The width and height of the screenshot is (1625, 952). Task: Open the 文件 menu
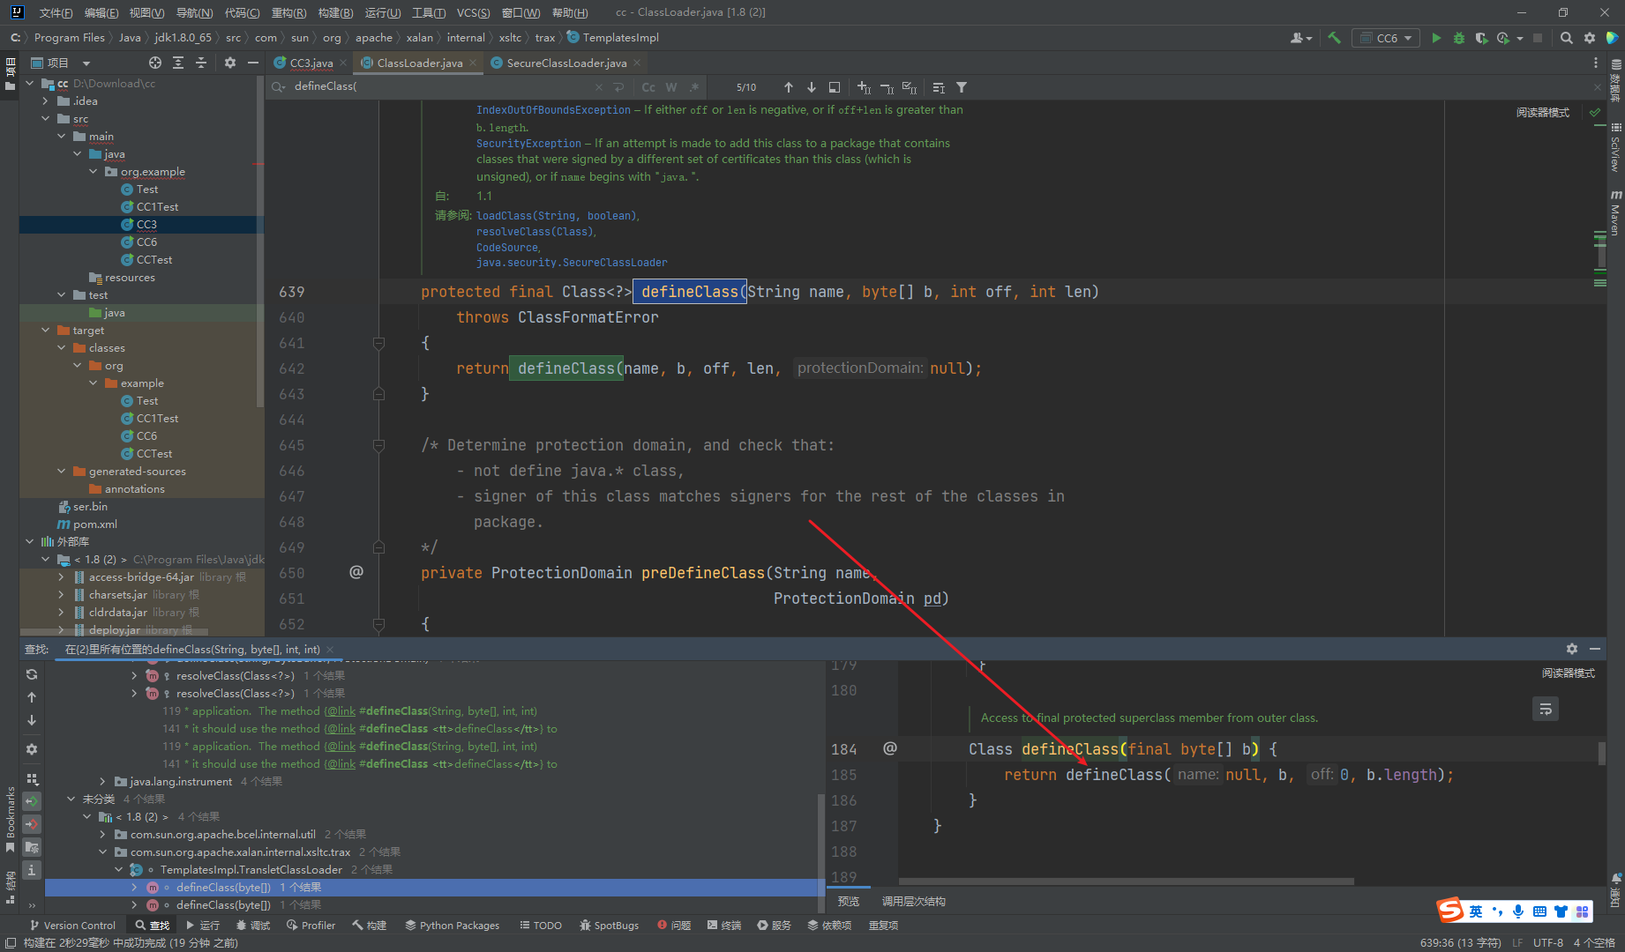56,12
